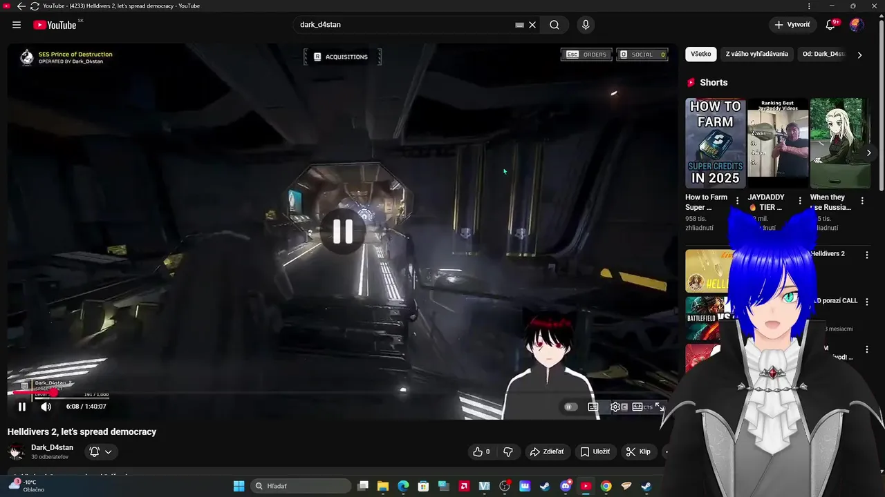
Task: Open Discord from the taskbar
Action: [x=566, y=486]
